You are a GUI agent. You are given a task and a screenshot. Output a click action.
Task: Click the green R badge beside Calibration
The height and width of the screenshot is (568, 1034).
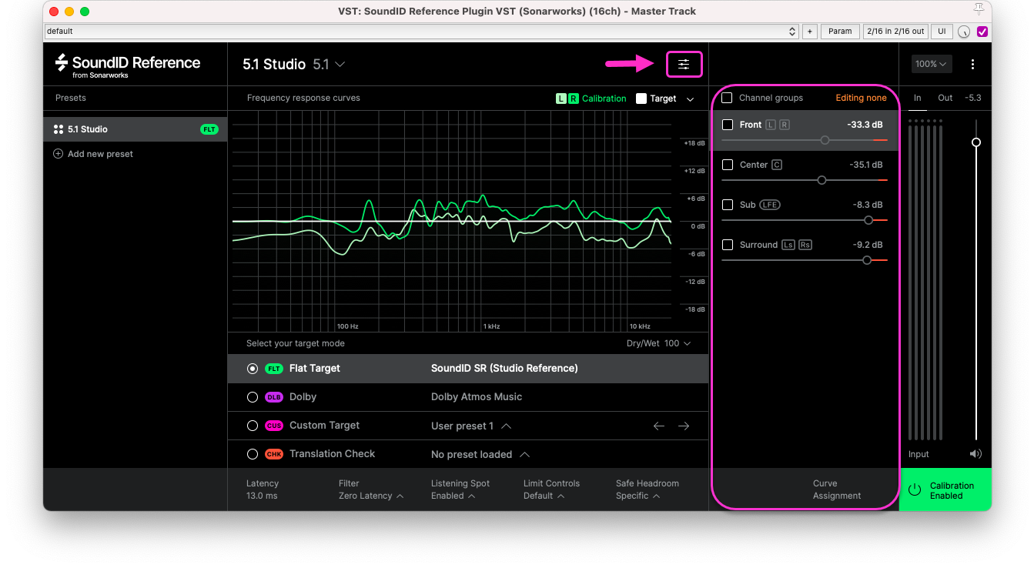click(573, 99)
